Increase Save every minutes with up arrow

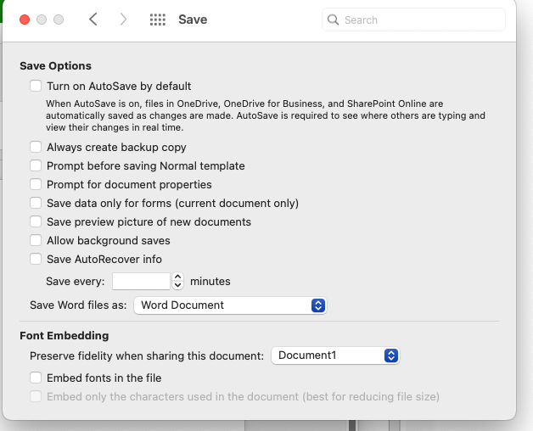[177, 277]
